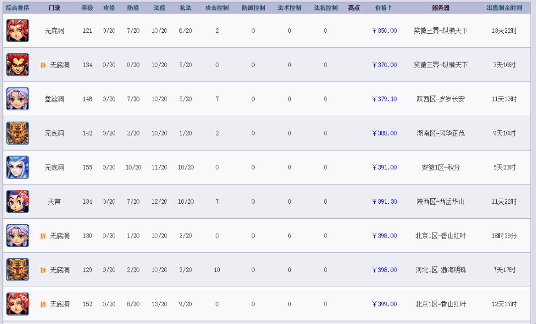
Task: Click 无底洞 in the level 142 row
Action: [x=55, y=134]
